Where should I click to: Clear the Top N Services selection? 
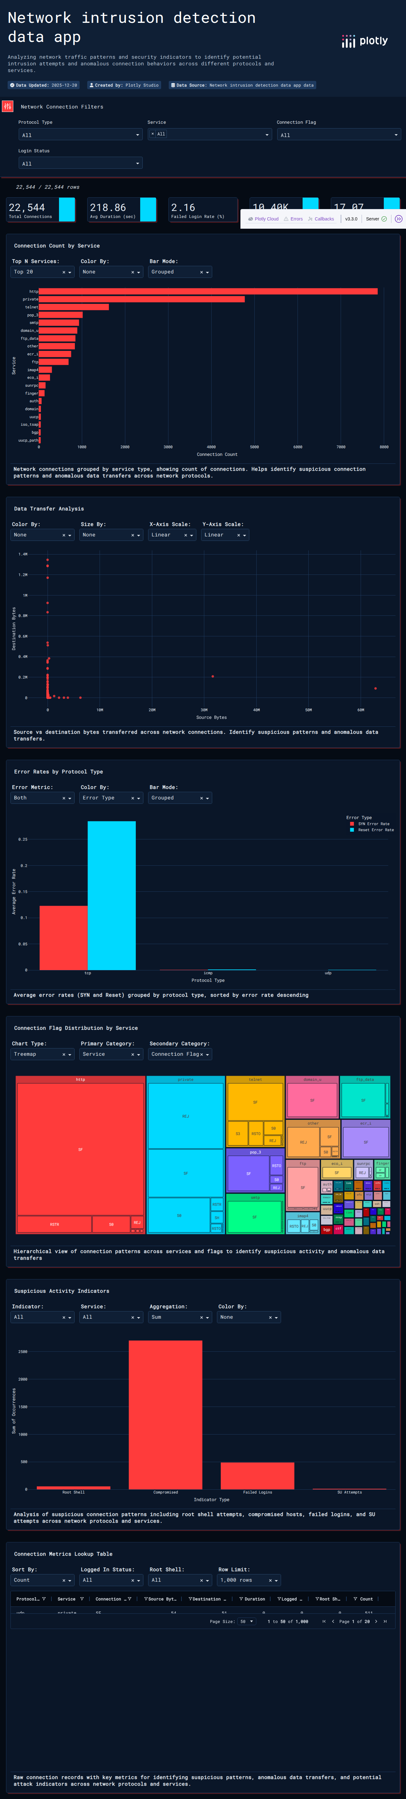click(x=63, y=272)
